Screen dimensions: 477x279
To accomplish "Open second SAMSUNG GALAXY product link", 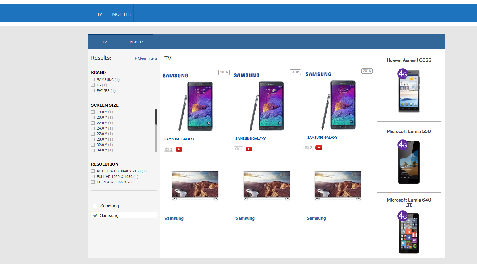I will pyautogui.click(x=250, y=138).
